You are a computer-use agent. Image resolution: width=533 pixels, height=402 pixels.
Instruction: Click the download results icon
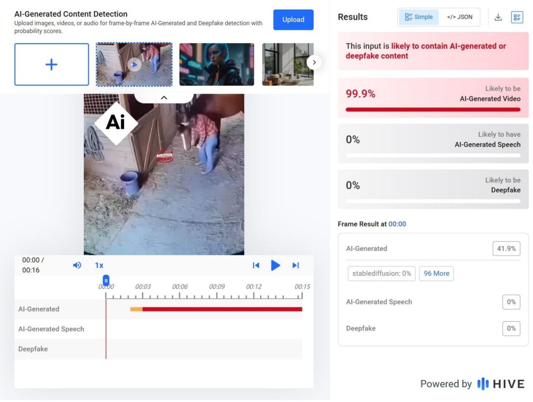click(498, 17)
